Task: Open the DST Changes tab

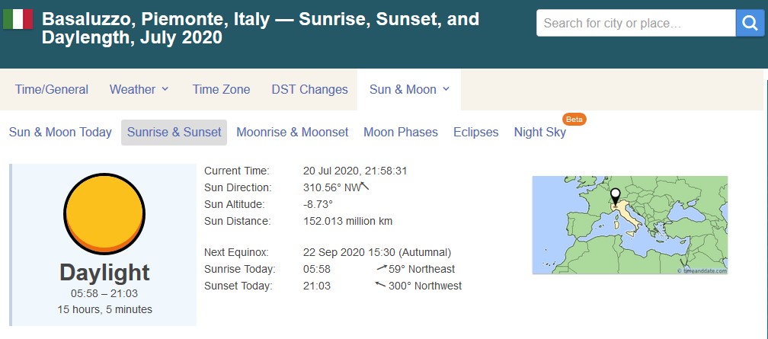Action: click(x=309, y=89)
